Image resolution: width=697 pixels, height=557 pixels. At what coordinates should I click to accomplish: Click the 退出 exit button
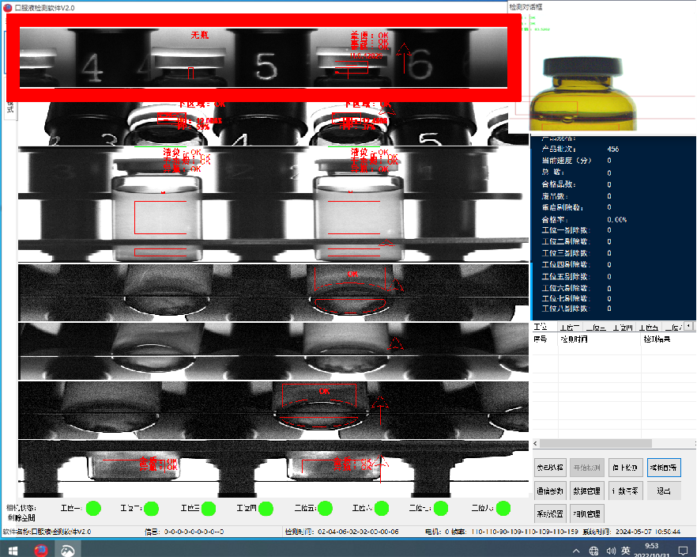(663, 491)
